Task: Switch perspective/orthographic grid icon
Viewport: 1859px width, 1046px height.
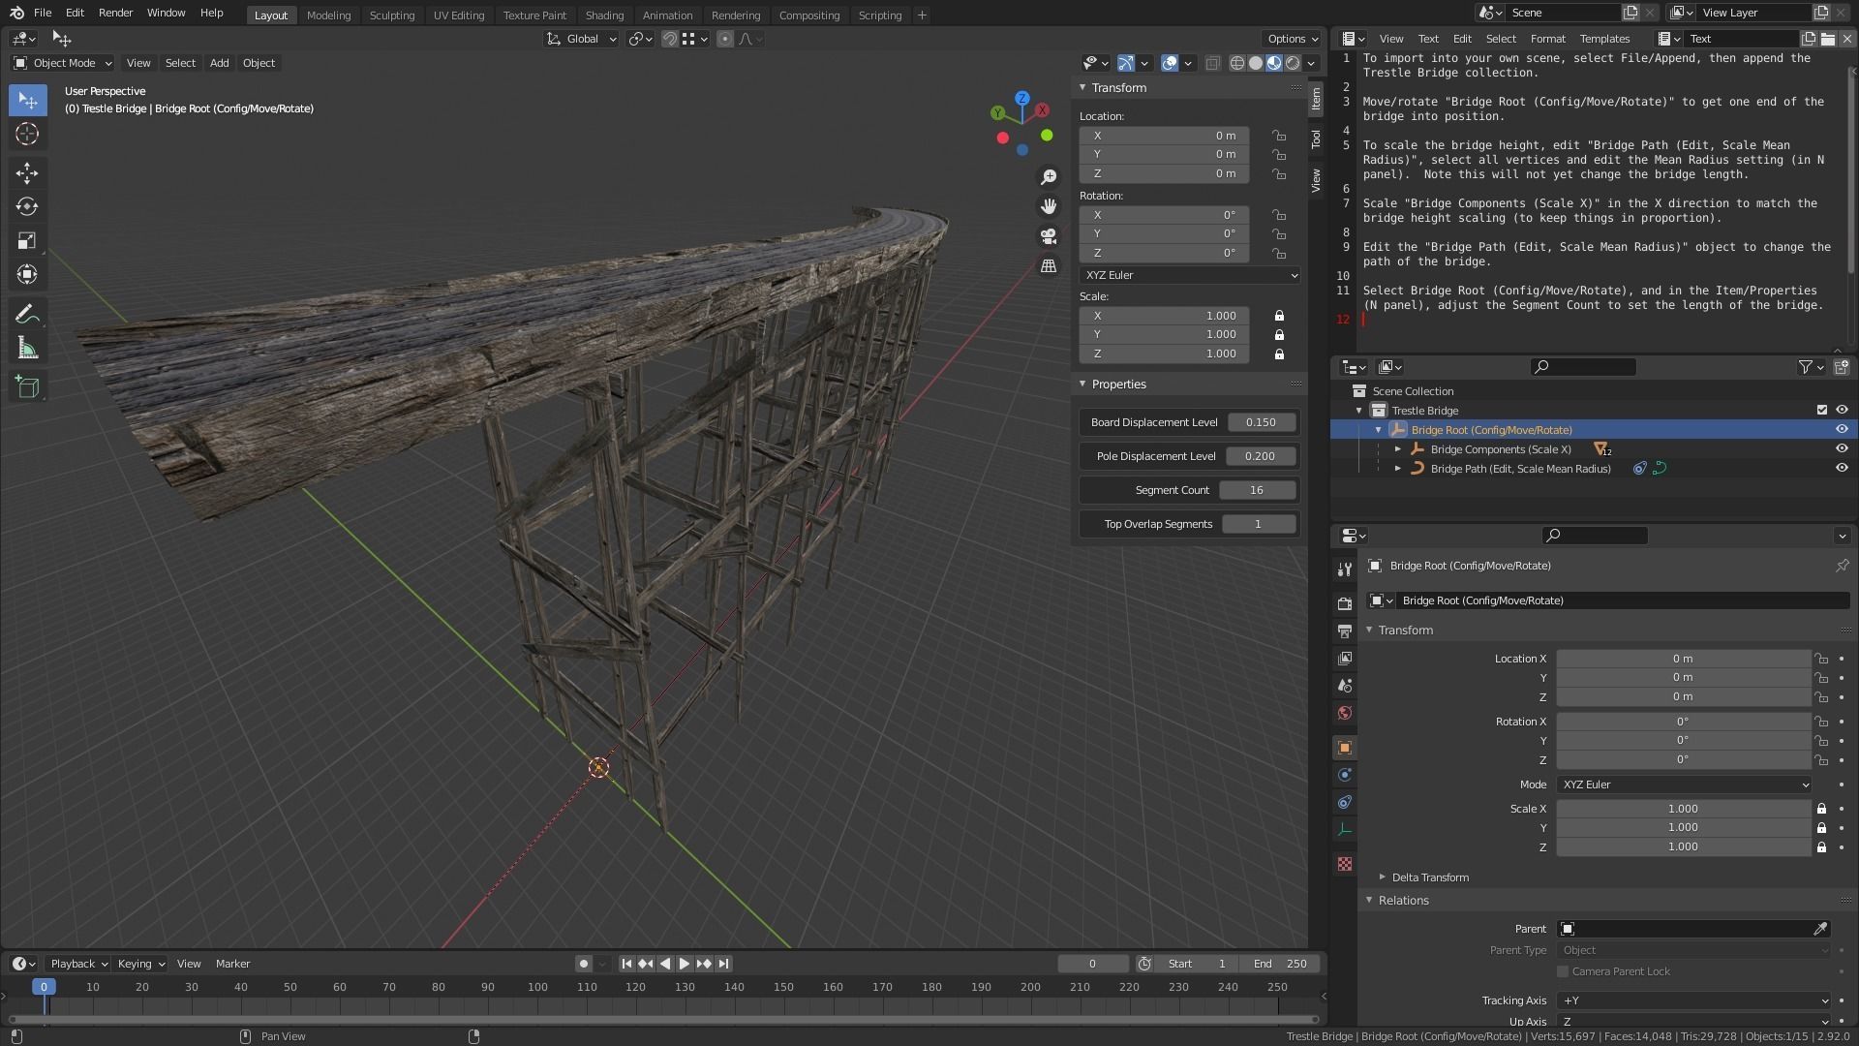Action: pos(1049,265)
